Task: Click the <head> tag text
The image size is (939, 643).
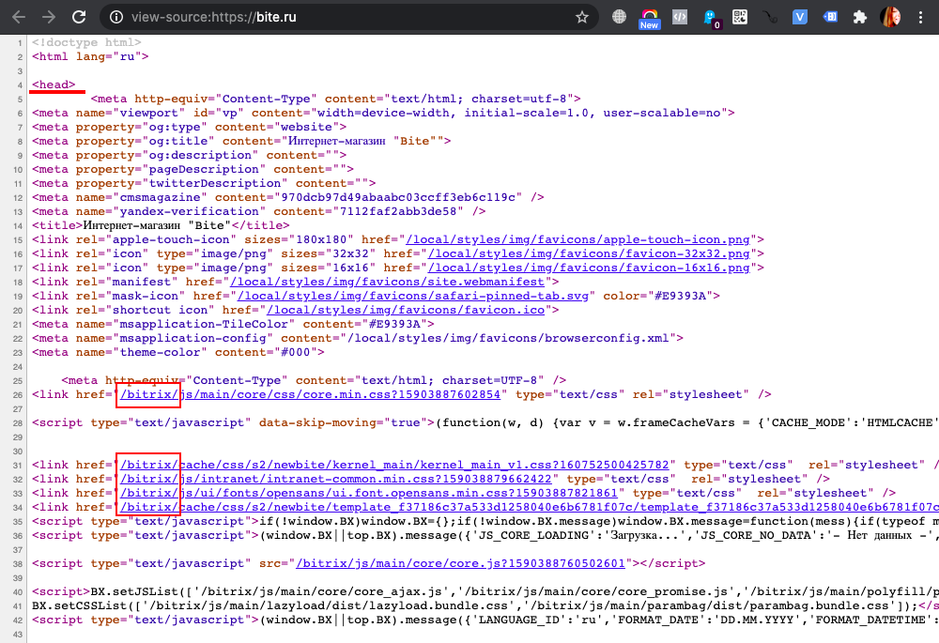Action: 54,84
